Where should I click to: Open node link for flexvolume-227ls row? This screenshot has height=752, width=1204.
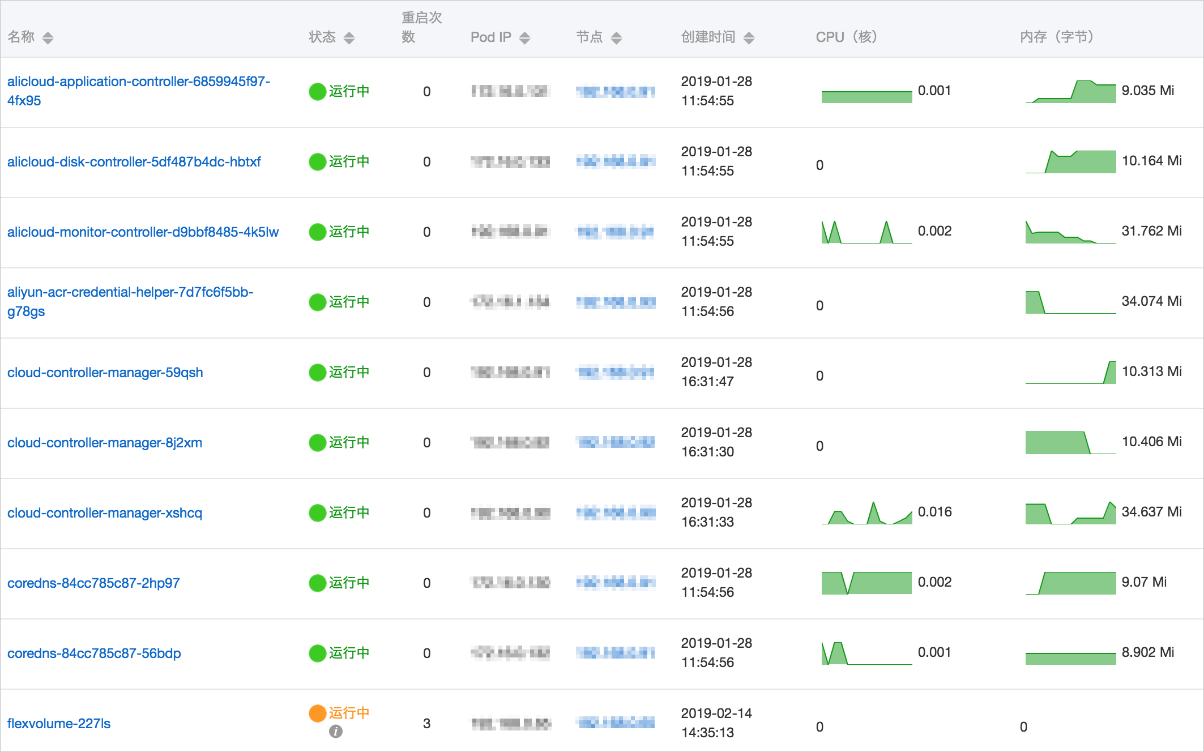tap(616, 722)
